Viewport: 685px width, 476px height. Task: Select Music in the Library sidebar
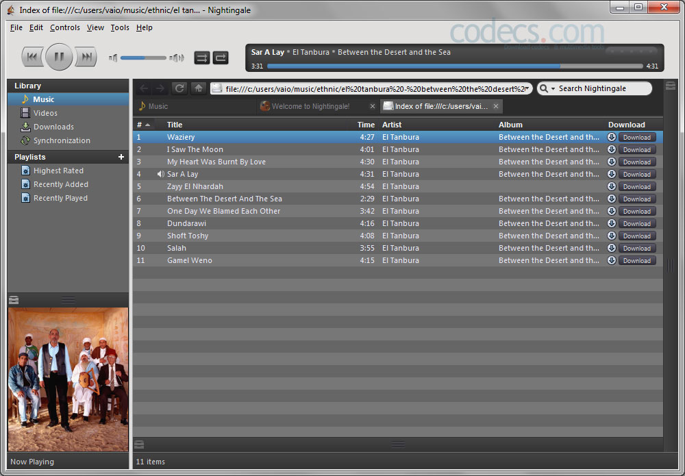[68, 99]
